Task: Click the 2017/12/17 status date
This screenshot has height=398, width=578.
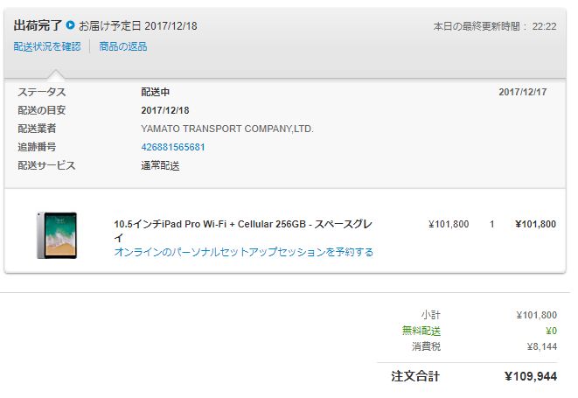Action: (x=523, y=92)
